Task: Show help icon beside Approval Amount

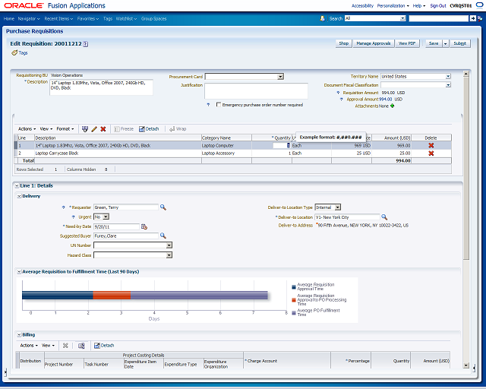Action: click(x=341, y=100)
